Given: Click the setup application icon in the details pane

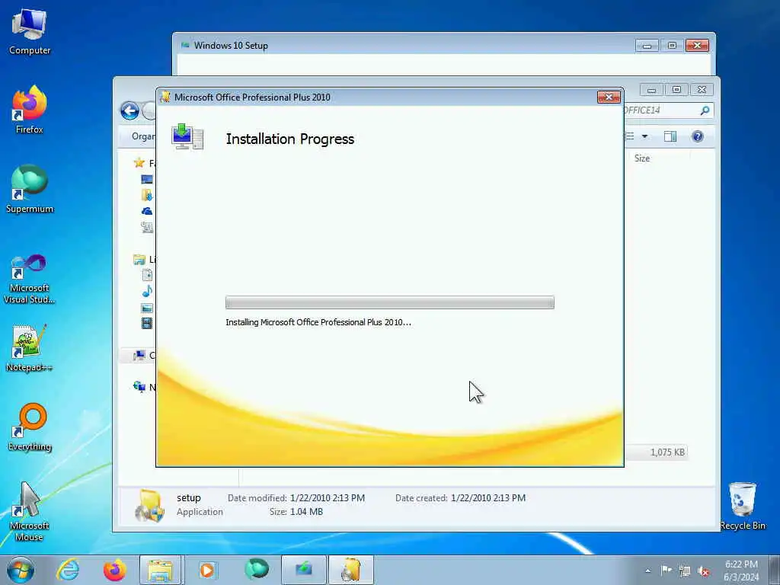Looking at the screenshot, I should click(149, 506).
